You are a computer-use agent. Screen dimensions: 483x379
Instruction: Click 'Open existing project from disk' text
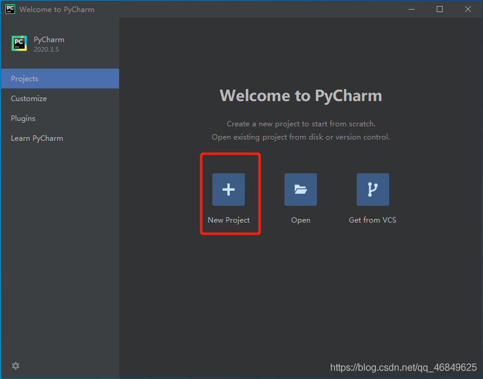point(301,137)
